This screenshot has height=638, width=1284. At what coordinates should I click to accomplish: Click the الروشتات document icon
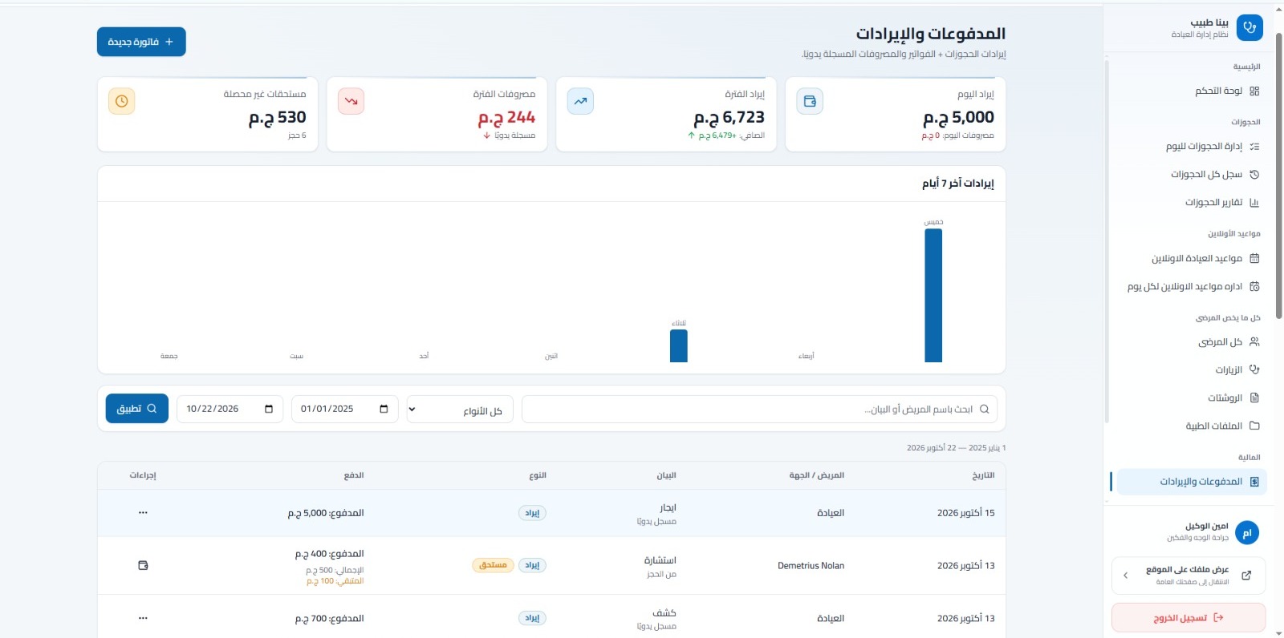[x=1254, y=398]
